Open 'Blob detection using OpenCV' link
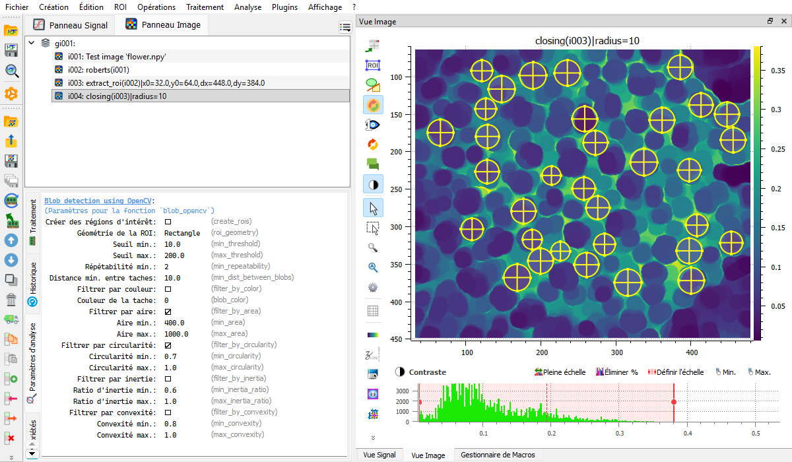The image size is (792, 462). (98, 201)
